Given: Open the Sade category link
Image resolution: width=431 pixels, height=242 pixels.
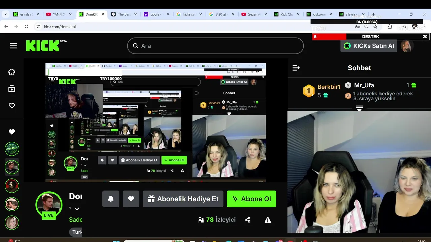Looking at the screenshot, I should click(76, 220).
